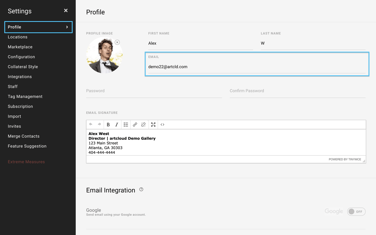Open the source code view icon
Viewport: 376px width, 235px height.
(x=163, y=125)
